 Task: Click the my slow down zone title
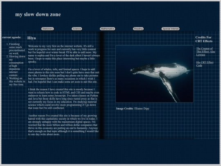point(38,14)
